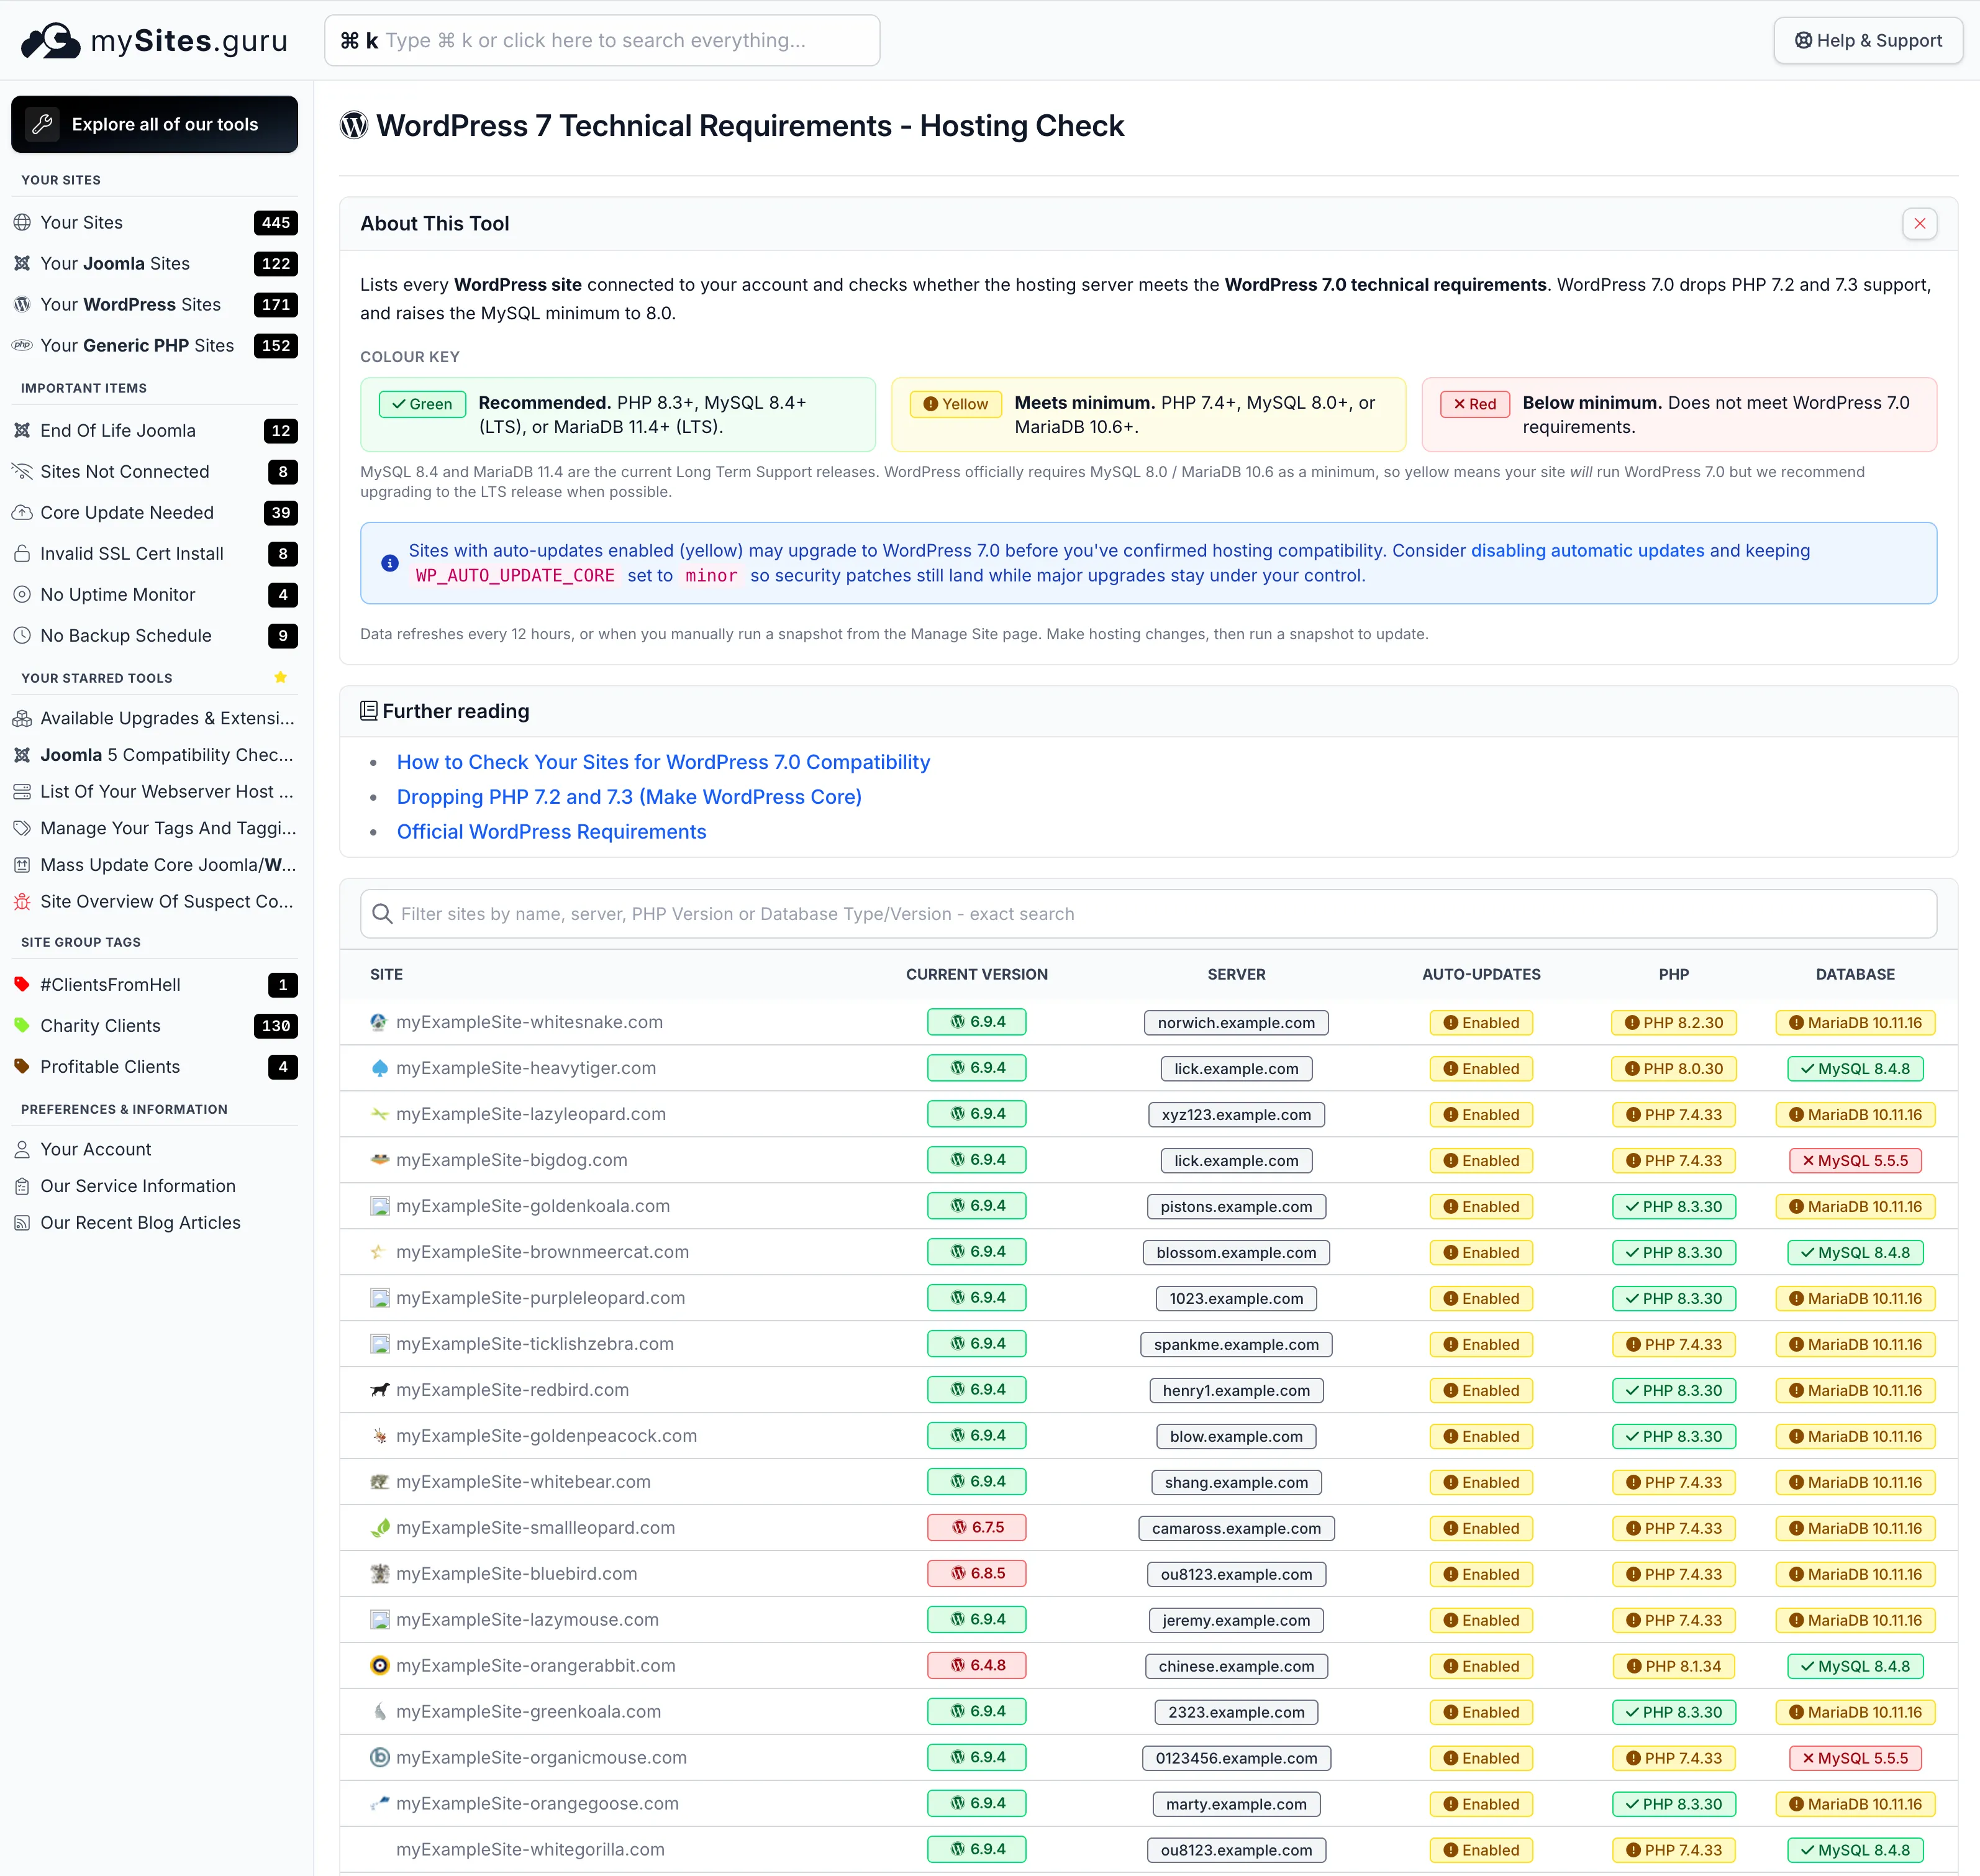Click the WordPress icon beside Your WordPress Sites
This screenshot has width=1980, height=1876.
click(x=22, y=305)
